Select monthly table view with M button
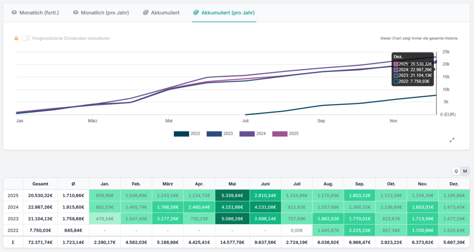Viewport: 474px width, 252px height. 465,171
